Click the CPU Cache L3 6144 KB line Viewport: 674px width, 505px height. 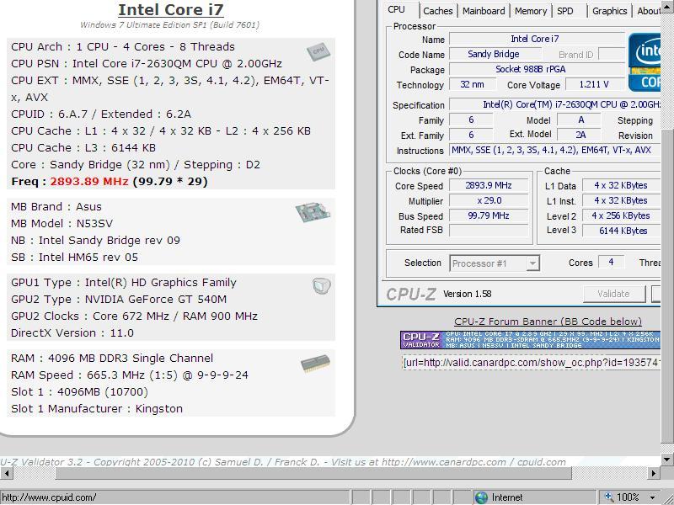pos(83,148)
